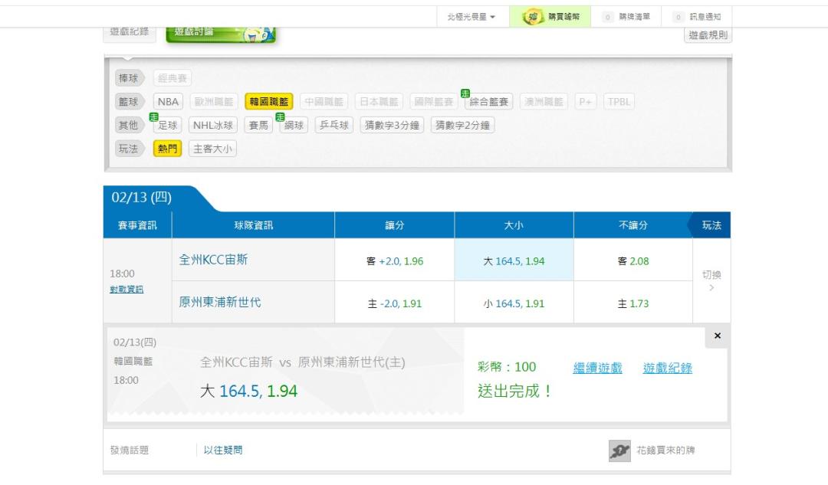
Task: Select the 其他 category label
Action: (x=128, y=125)
